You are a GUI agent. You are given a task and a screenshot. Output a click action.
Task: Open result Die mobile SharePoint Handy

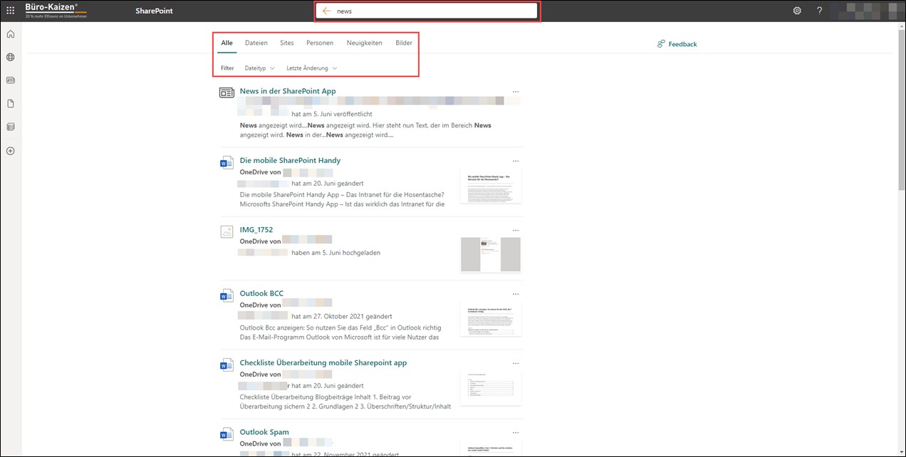[290, 160]
